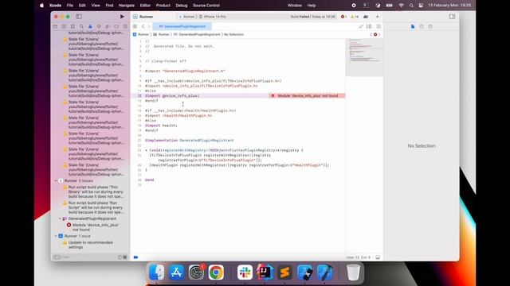Open the Report navigator
The height and width of the screenshot is (286, 510).
[125, 26]
